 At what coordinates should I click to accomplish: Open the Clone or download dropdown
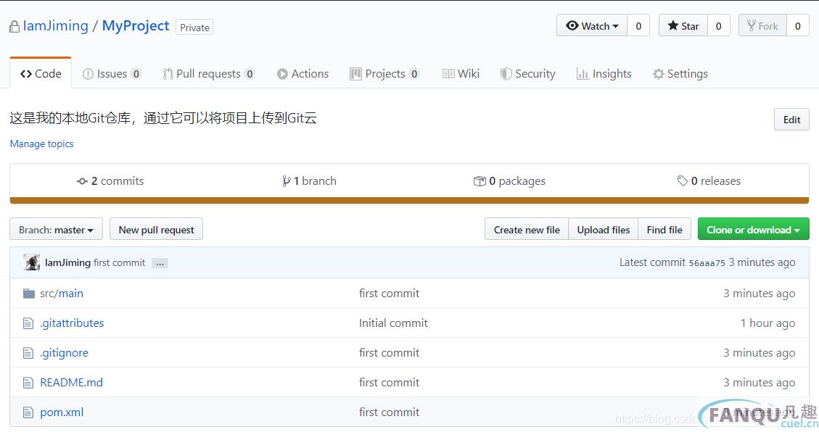(x=753, y=230)
